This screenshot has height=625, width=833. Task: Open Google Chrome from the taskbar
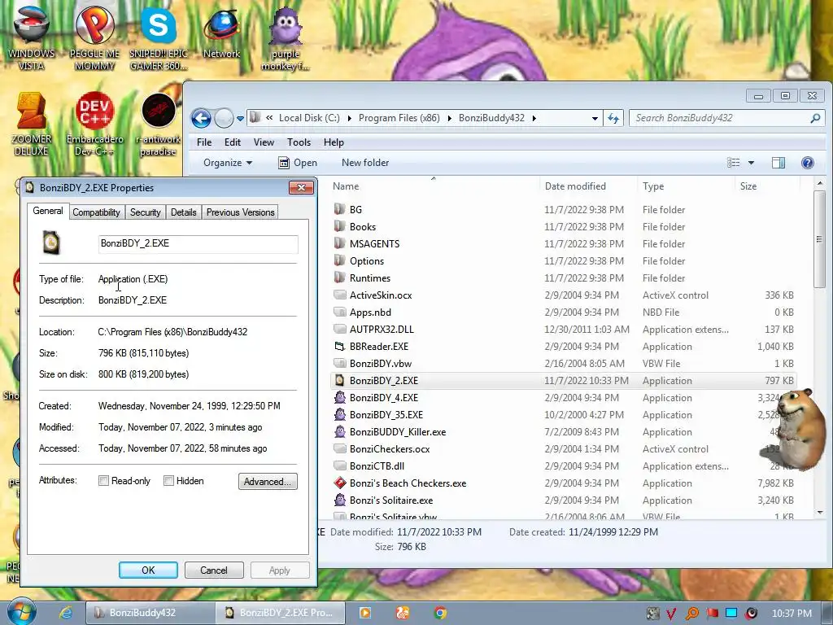(x=440, y=613)
